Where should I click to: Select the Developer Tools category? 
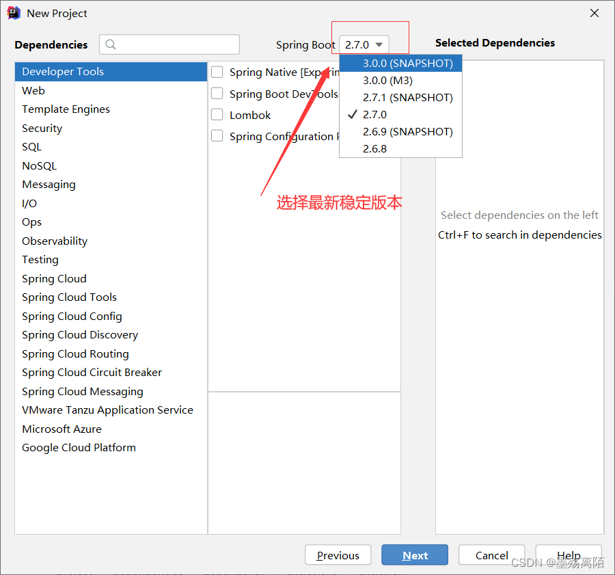click(x=111, y=72)
